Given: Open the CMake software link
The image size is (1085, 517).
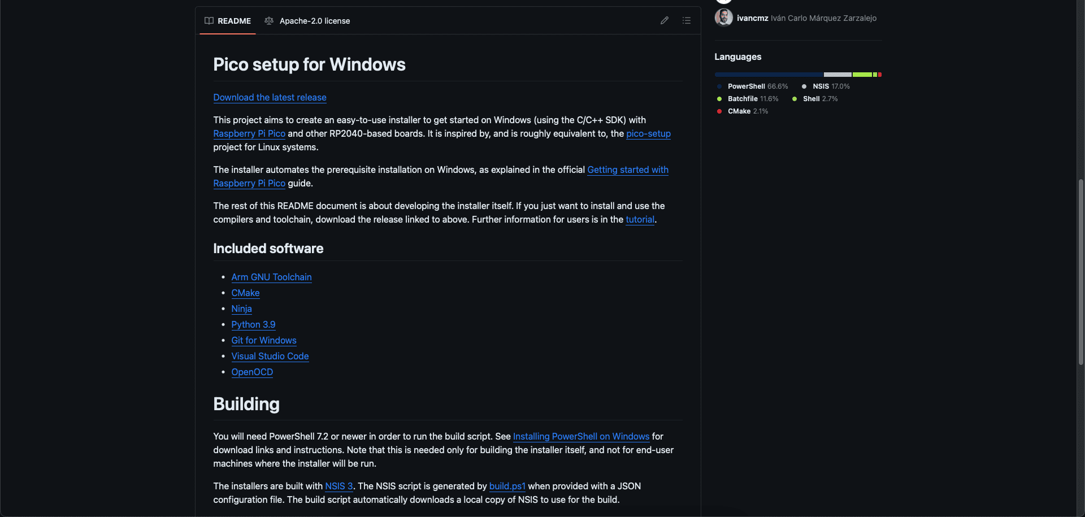Looking at the screenshot, I should click(x=245, y=293).
